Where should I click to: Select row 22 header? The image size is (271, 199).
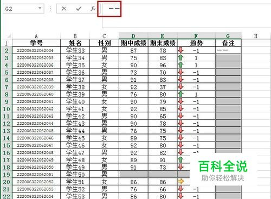tap(7, 196)
